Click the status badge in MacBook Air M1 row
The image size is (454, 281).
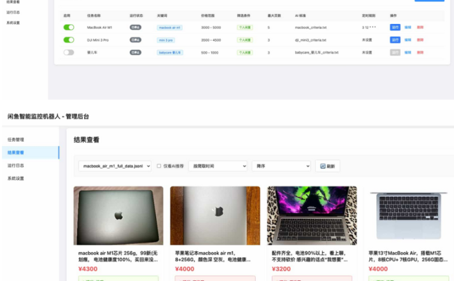tap(135, 27)
